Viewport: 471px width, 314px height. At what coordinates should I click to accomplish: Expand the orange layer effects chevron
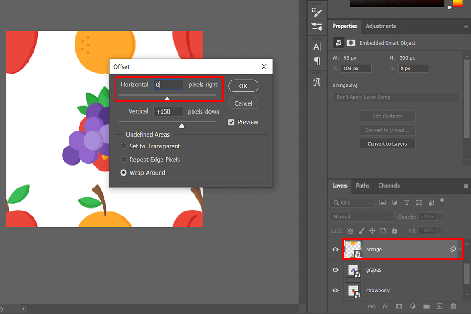pyautogui.click(x=460, y=250)
